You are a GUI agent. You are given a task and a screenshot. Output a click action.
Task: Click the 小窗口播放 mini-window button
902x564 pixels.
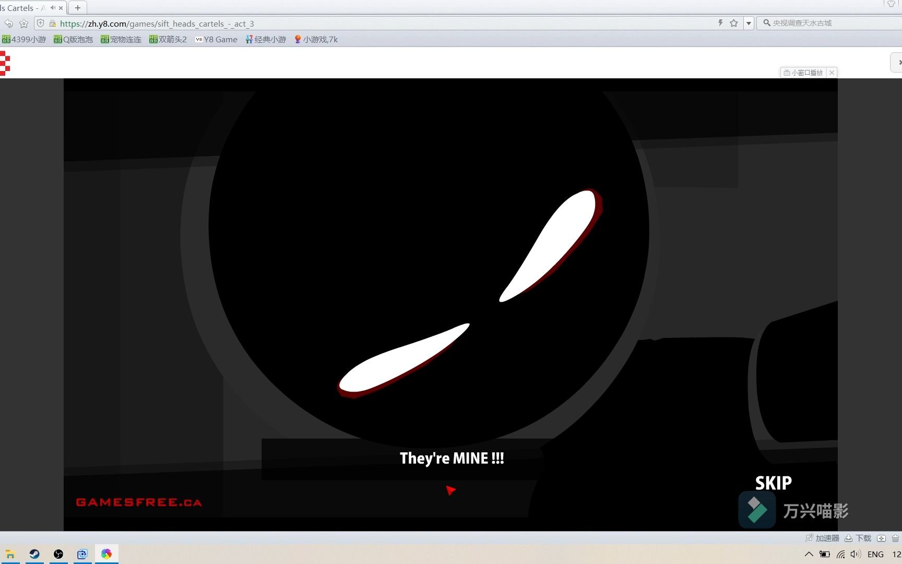pyautogui.click(x=803, y=73)
